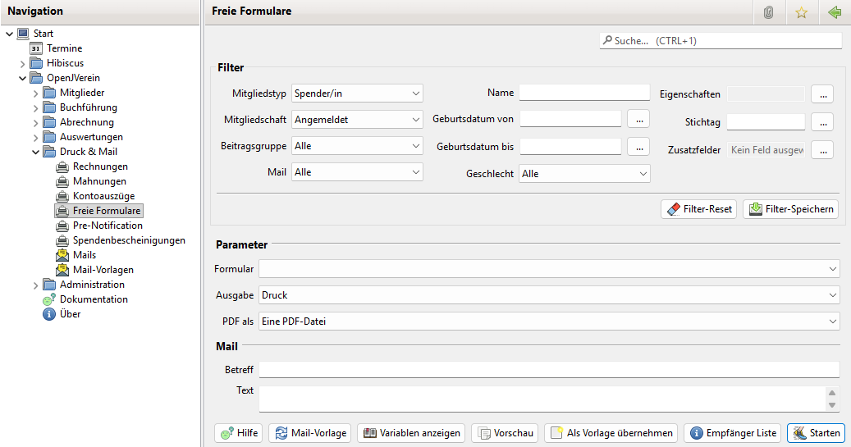Open the Mitgliedstyp dropdown
The width and height of the screenshot is (851, 447).
coord(357,94)
